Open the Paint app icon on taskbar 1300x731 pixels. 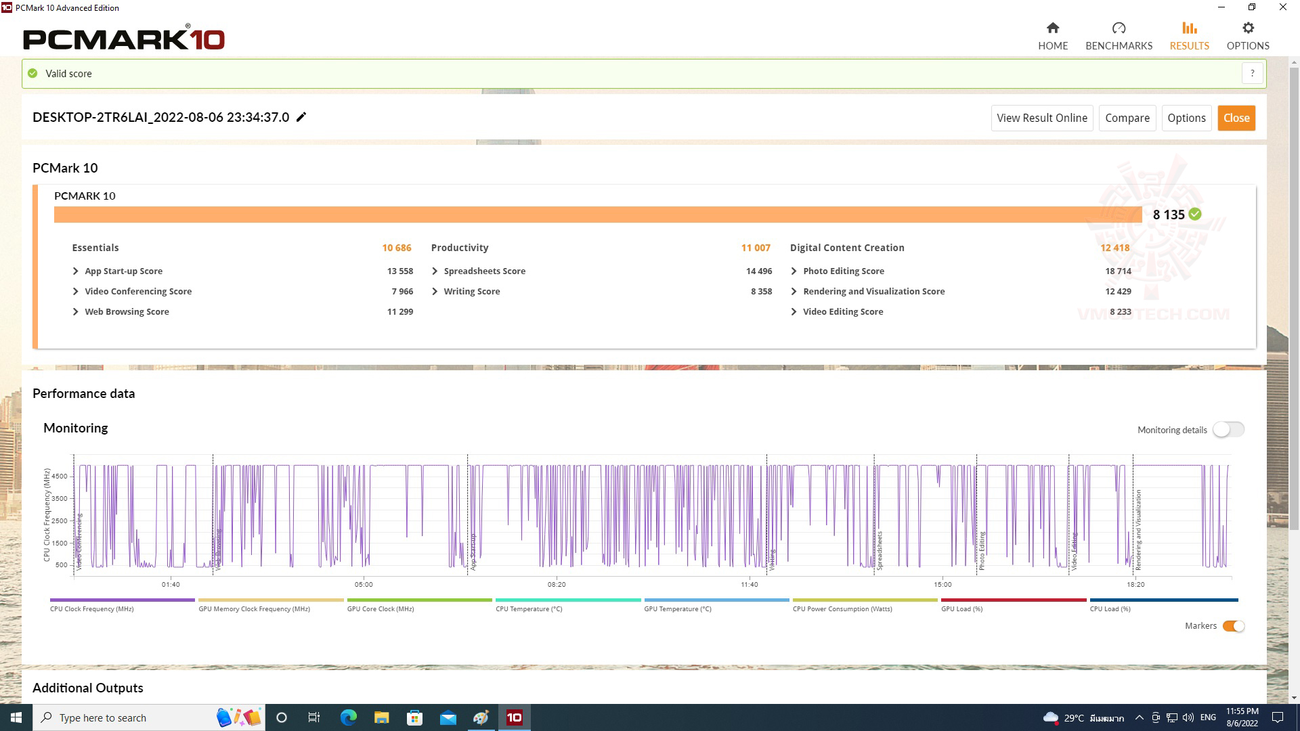tap(481, 717)
